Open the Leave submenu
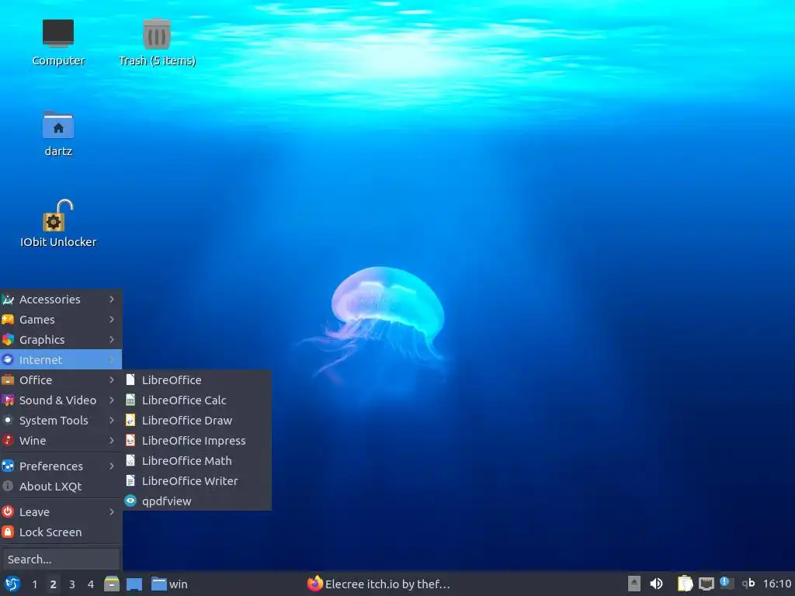795x596 pixels. pos(61,512)
